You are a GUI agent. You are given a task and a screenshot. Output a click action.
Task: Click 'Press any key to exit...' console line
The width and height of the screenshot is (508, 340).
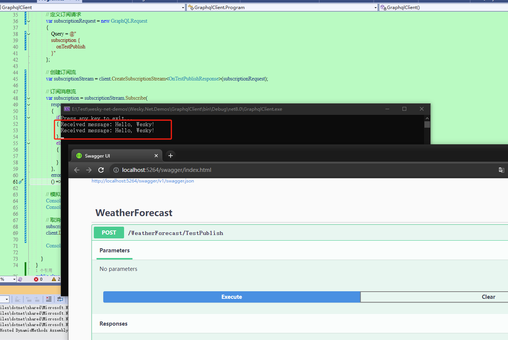pos(96,118)
